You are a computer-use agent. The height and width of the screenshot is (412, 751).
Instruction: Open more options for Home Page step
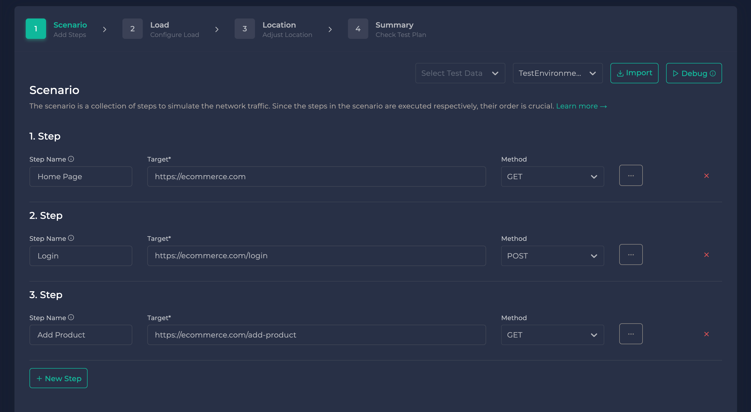[630, 175]
